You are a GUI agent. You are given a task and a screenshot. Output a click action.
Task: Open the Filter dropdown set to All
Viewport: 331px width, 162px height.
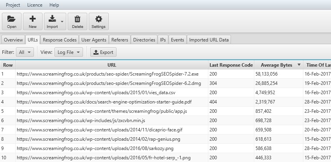pyautogui.click(x=26, y=52)
